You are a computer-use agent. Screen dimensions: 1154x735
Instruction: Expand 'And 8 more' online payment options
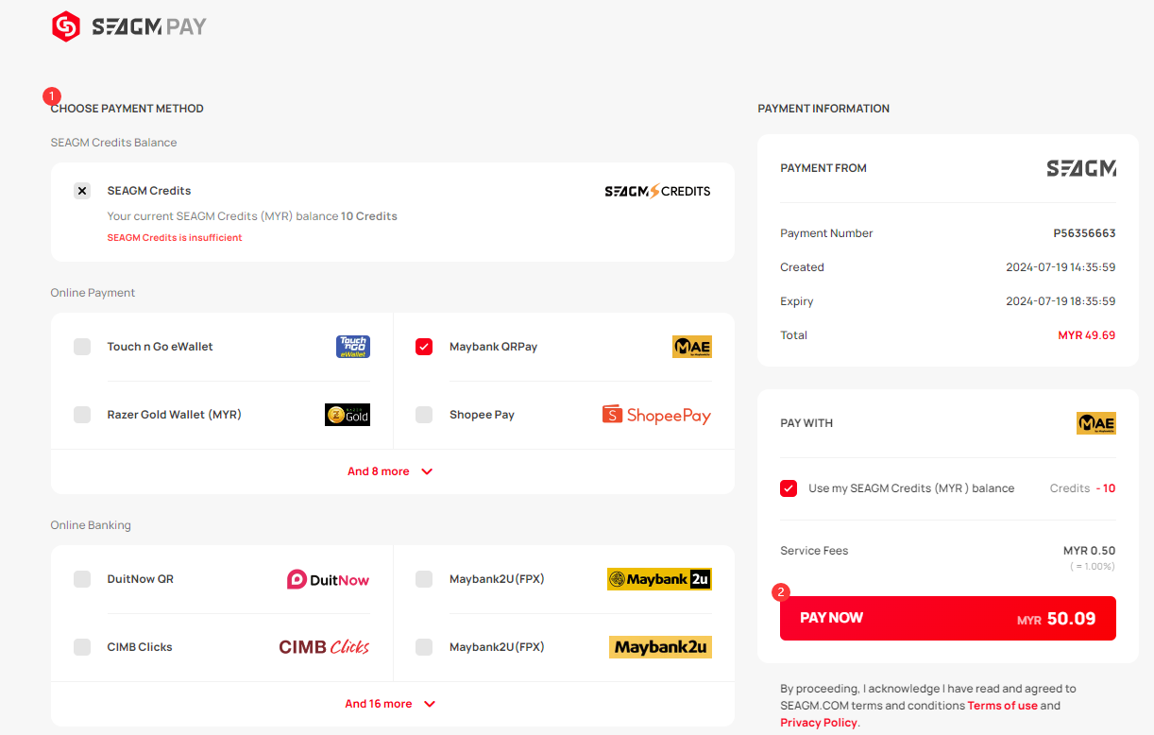click(390, 471)
